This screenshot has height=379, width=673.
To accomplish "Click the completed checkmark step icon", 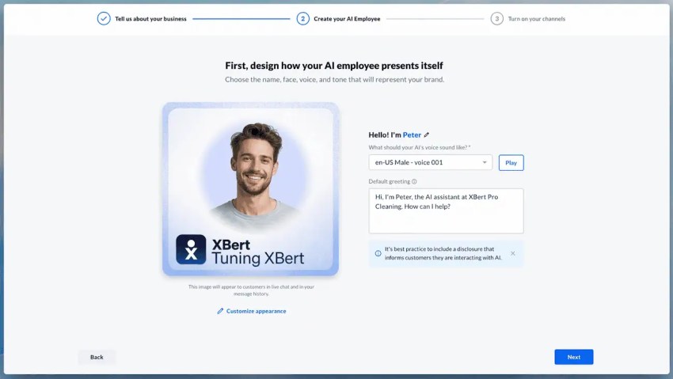I will point(104,19).
